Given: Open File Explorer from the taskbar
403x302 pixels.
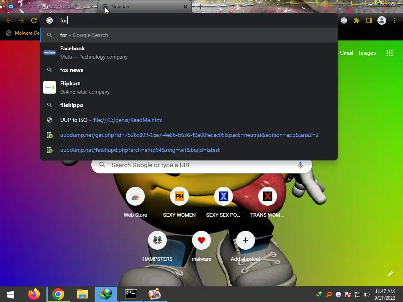Looking at the screenshot, I should click(83, 294).
